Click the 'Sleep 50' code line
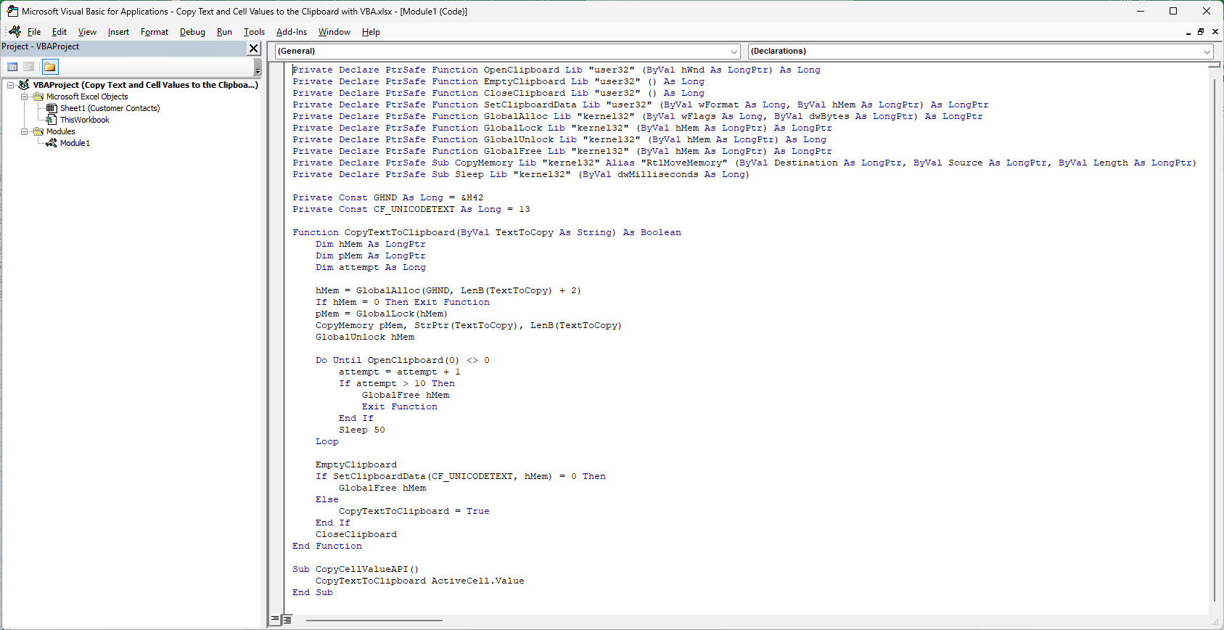This screenshot has height=630, width=1224. (362, 430)
